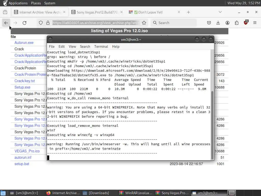Switch to Sony.Vegas.Pro12.Build770 tab
The height and width of the screenshot is (196, 261).
click(97, 12)
